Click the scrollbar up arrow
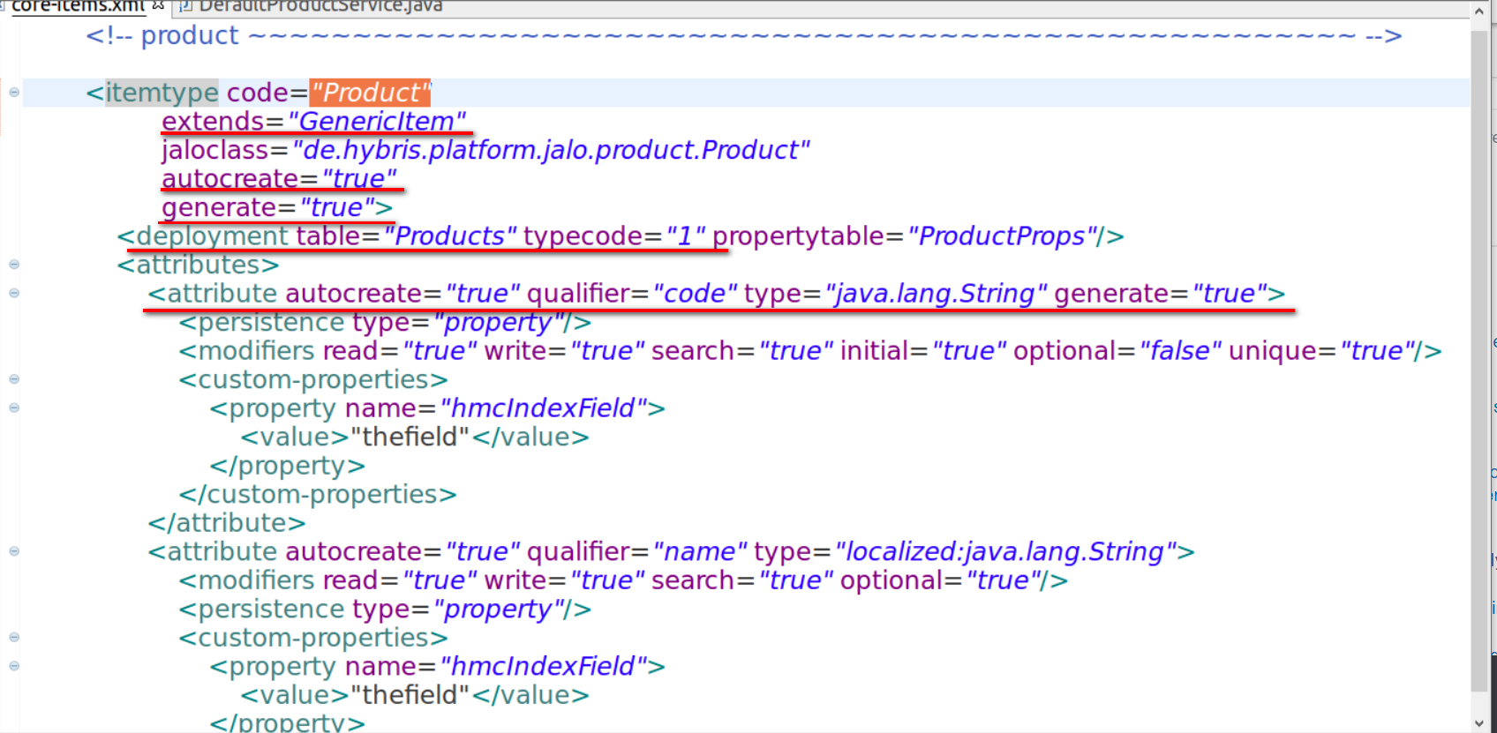This screenshot has height=733, width=1497. [x=1479, y=11]
